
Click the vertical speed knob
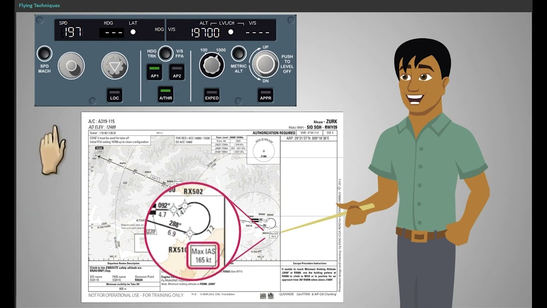click(265, 64)
